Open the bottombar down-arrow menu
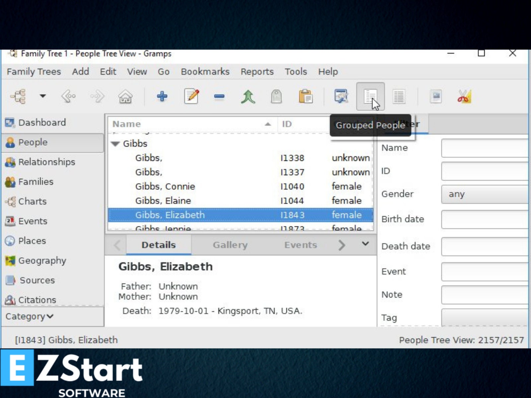The image size is (531, 398). coord(365,244)
